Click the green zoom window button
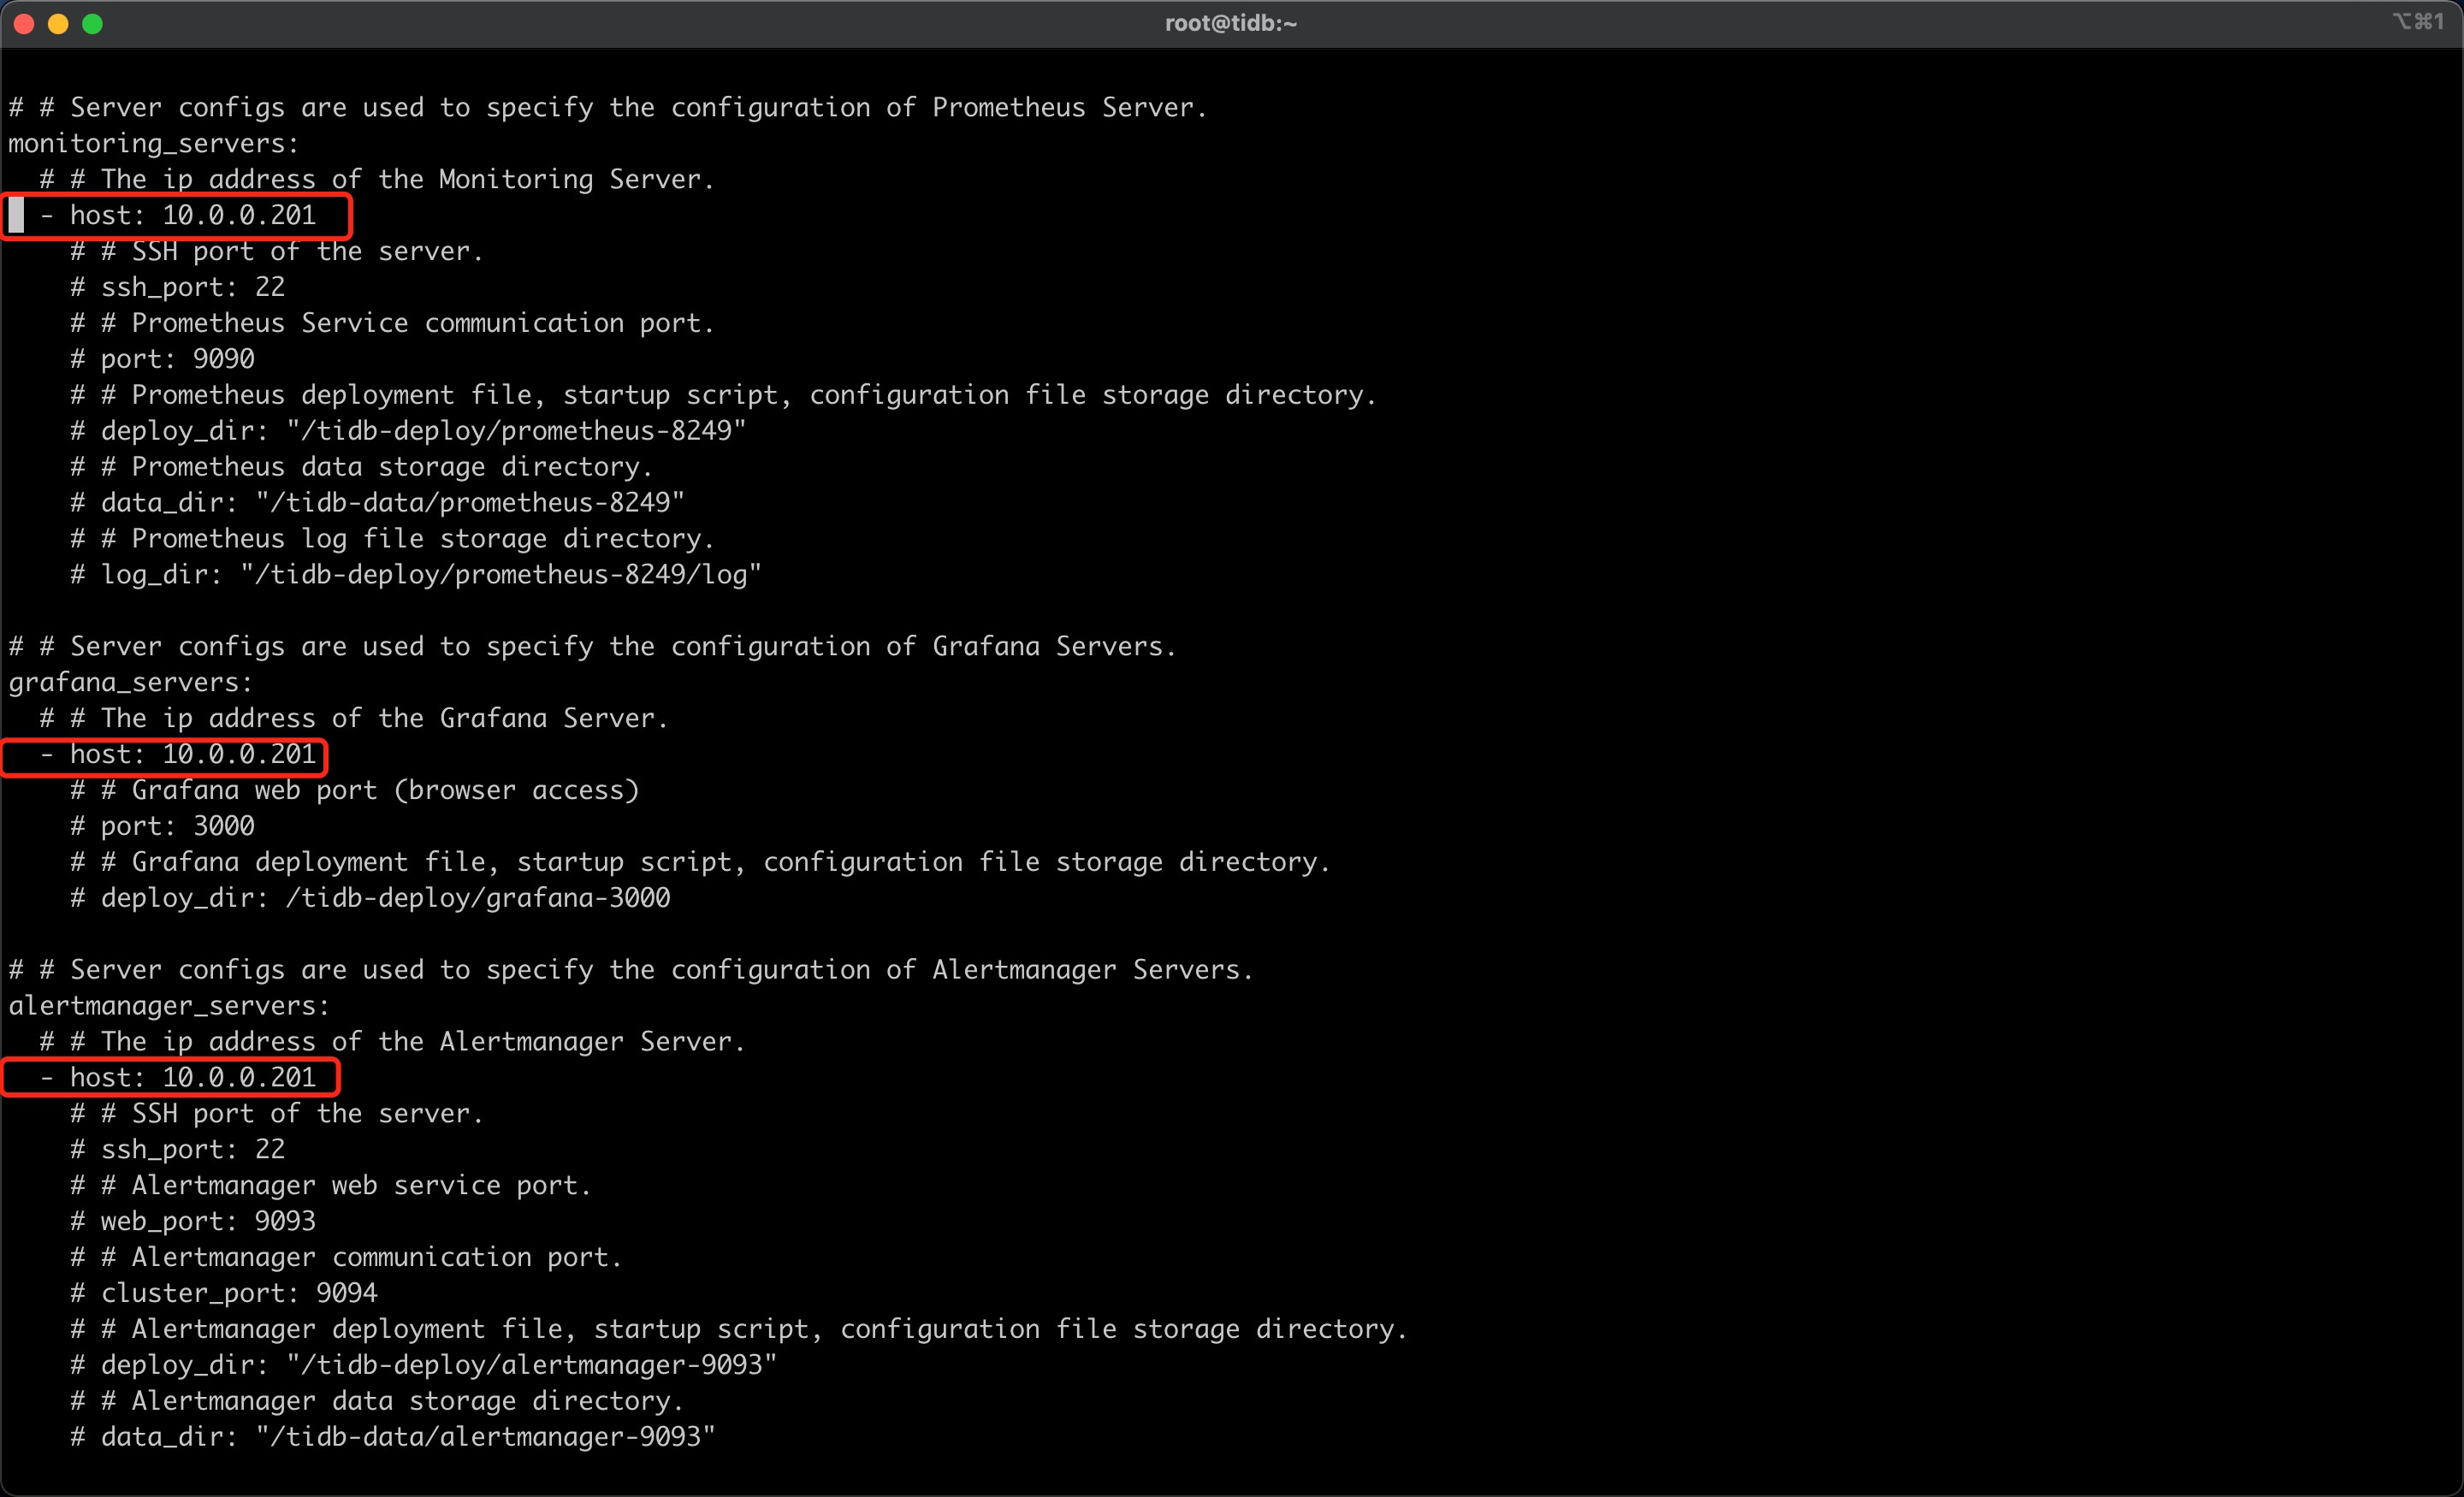Viewport: 2464px width, 1497px height. click(x=92, y=24)
